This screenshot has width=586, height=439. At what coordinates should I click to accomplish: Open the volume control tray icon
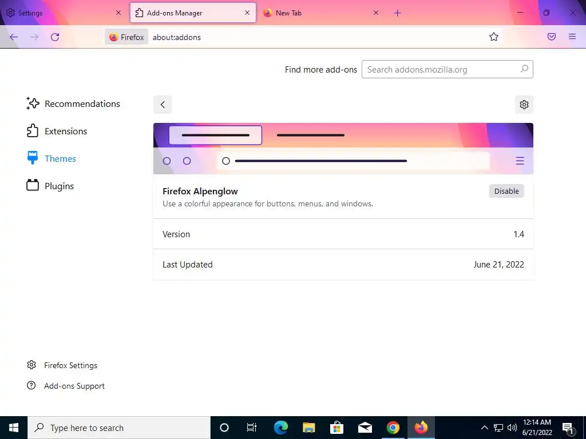tap(512, 428)
